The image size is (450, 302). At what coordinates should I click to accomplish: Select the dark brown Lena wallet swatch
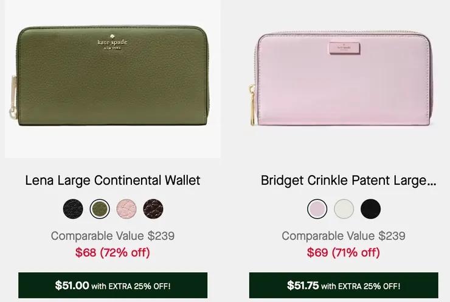coord(153,209)
